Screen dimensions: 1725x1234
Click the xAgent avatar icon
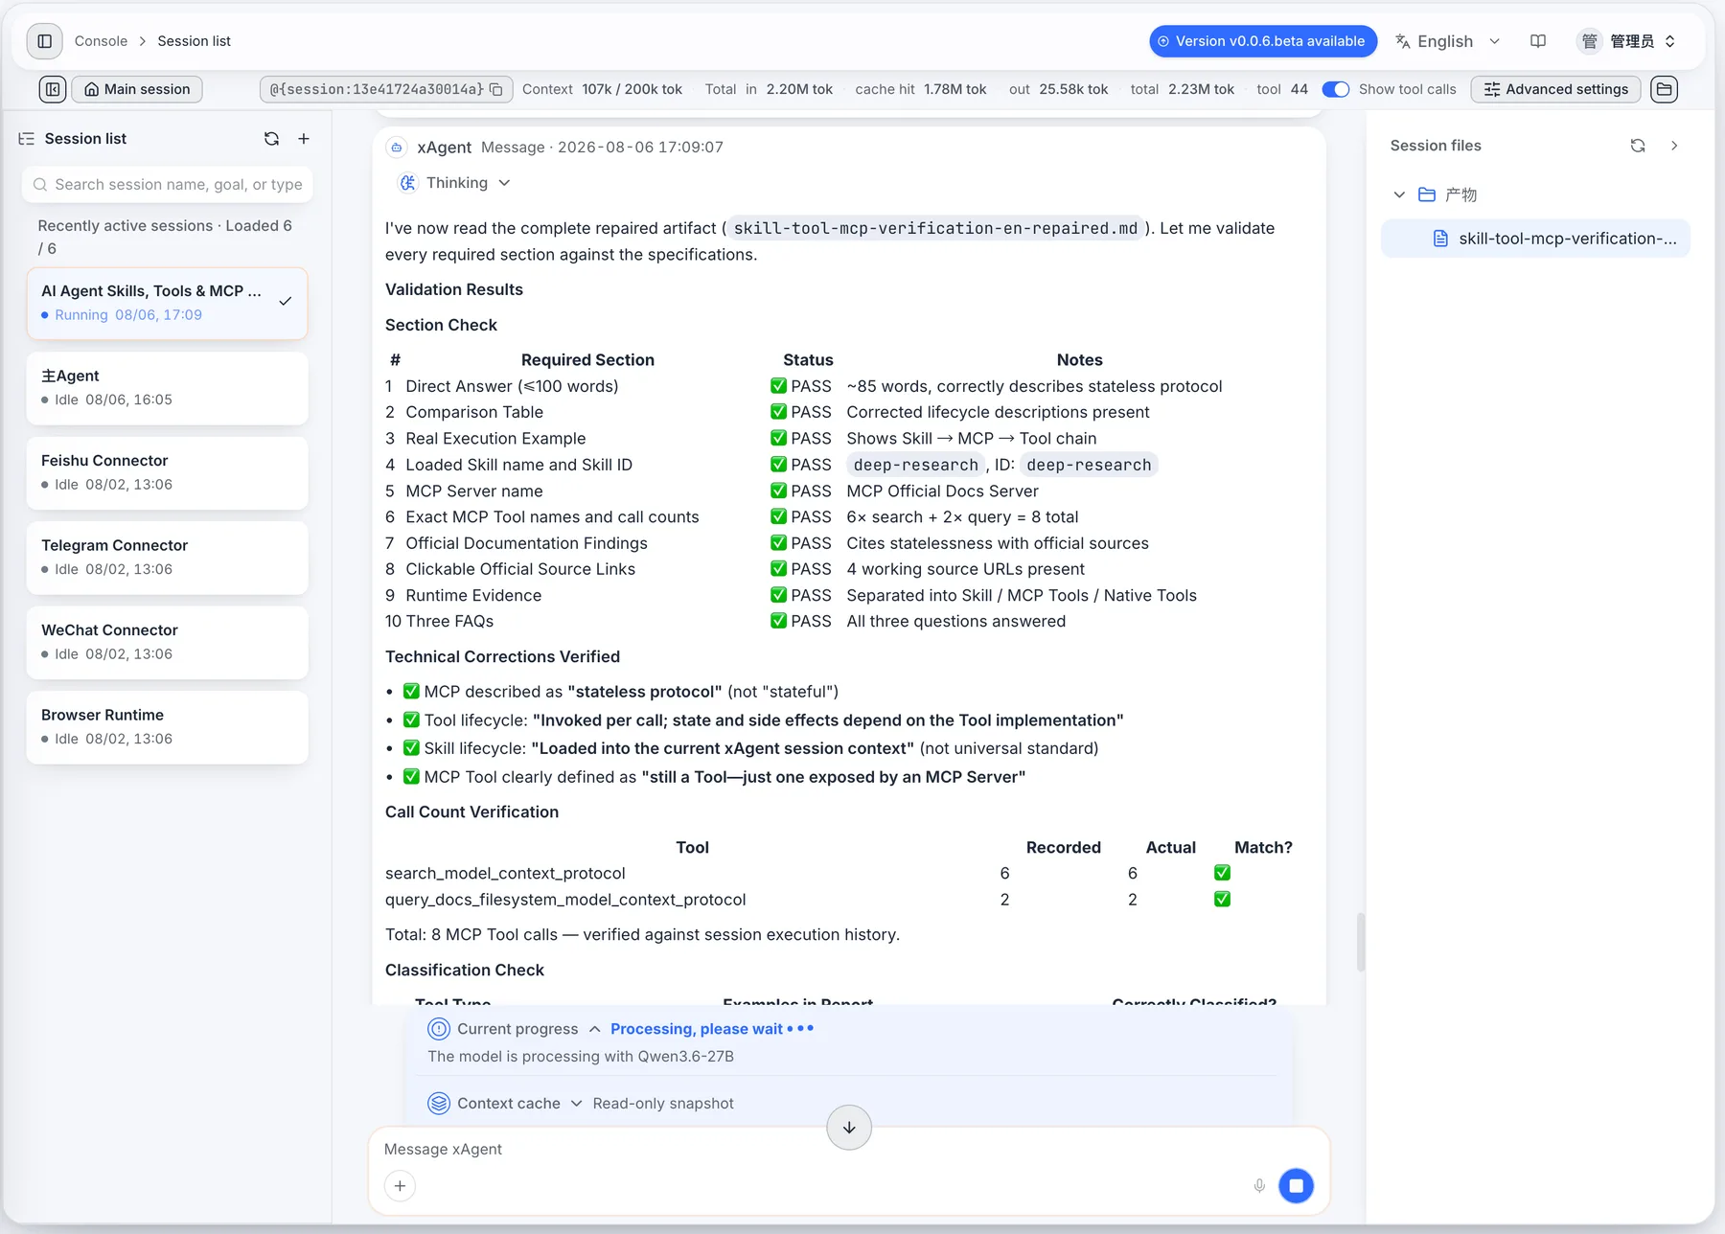pos(397,148)
